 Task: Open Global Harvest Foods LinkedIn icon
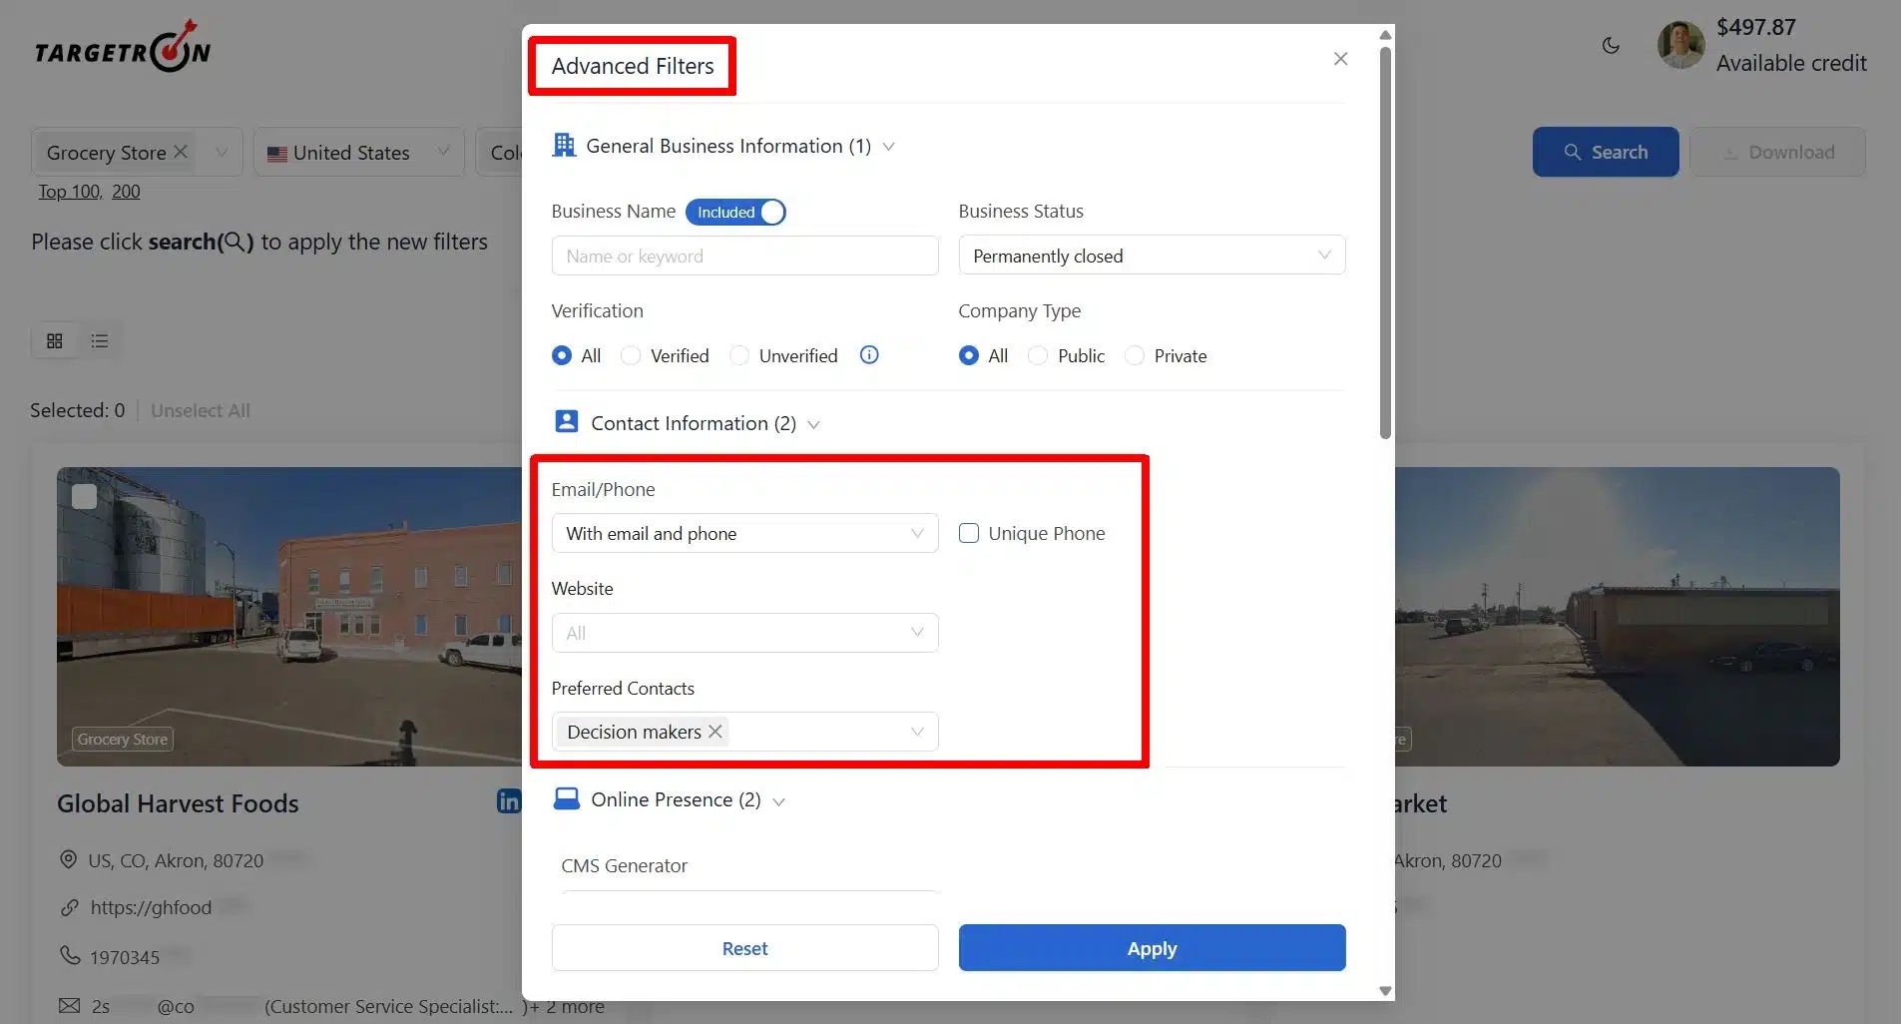coord(509,801)
